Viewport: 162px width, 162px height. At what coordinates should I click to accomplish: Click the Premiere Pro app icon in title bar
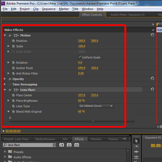tap(3, 4)
